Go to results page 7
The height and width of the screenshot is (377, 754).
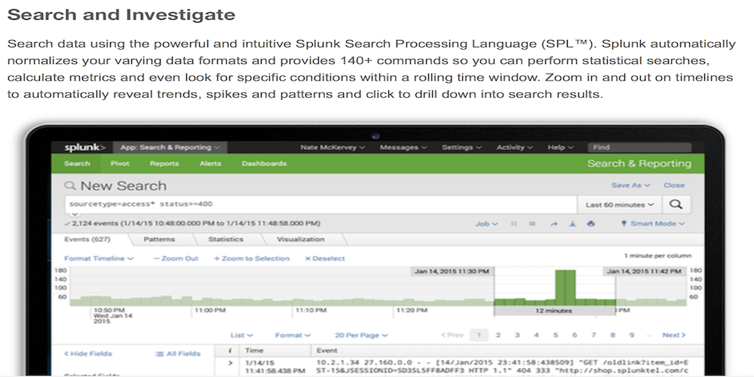point(593,336)
